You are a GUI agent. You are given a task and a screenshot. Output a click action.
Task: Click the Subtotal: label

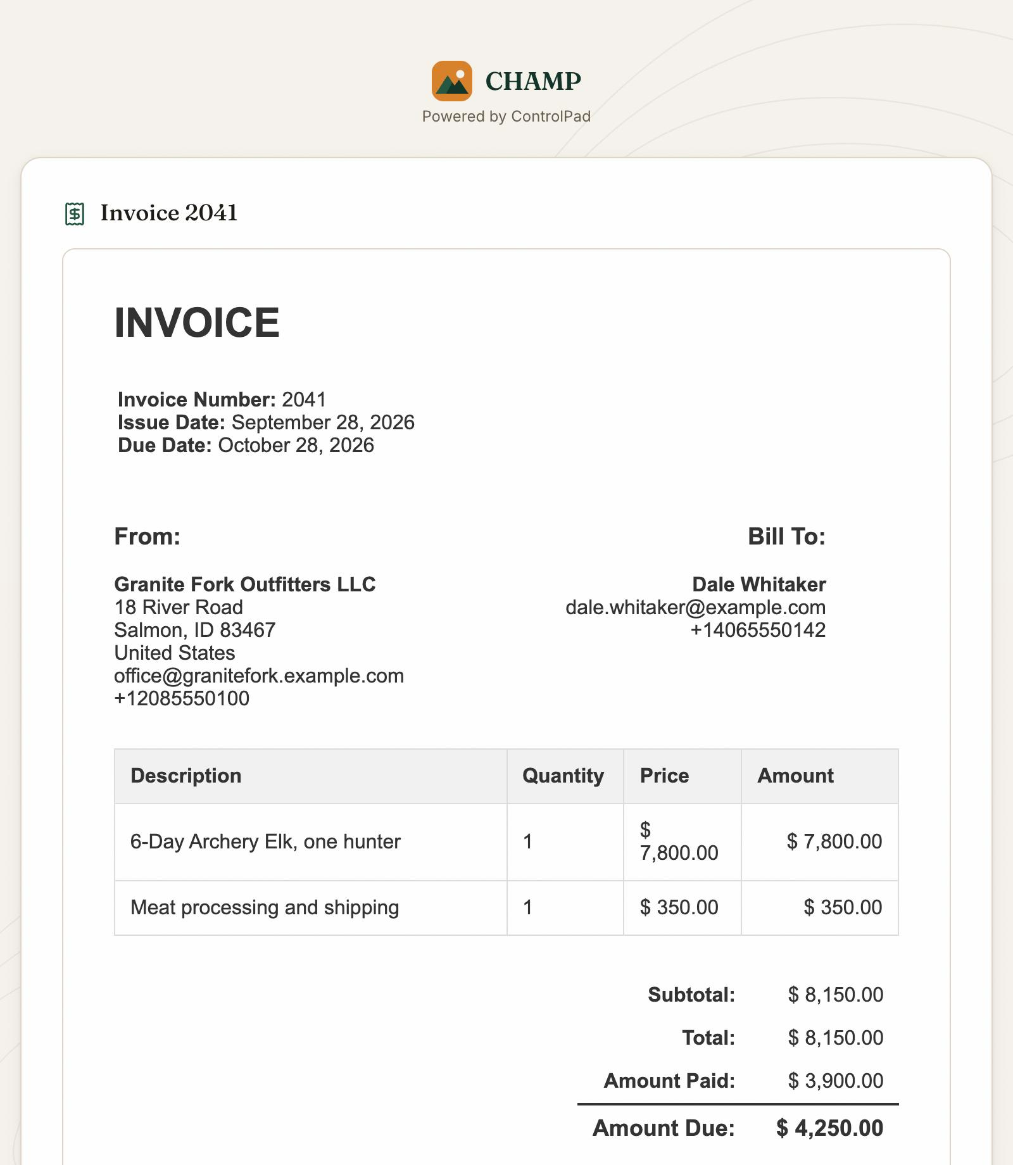[691, 995]
